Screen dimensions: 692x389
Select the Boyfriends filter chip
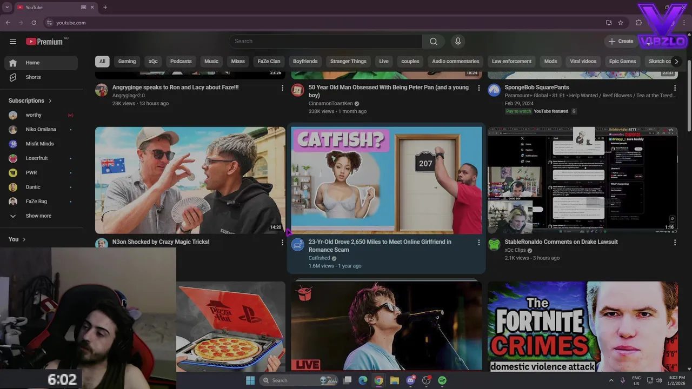[305, 61]
